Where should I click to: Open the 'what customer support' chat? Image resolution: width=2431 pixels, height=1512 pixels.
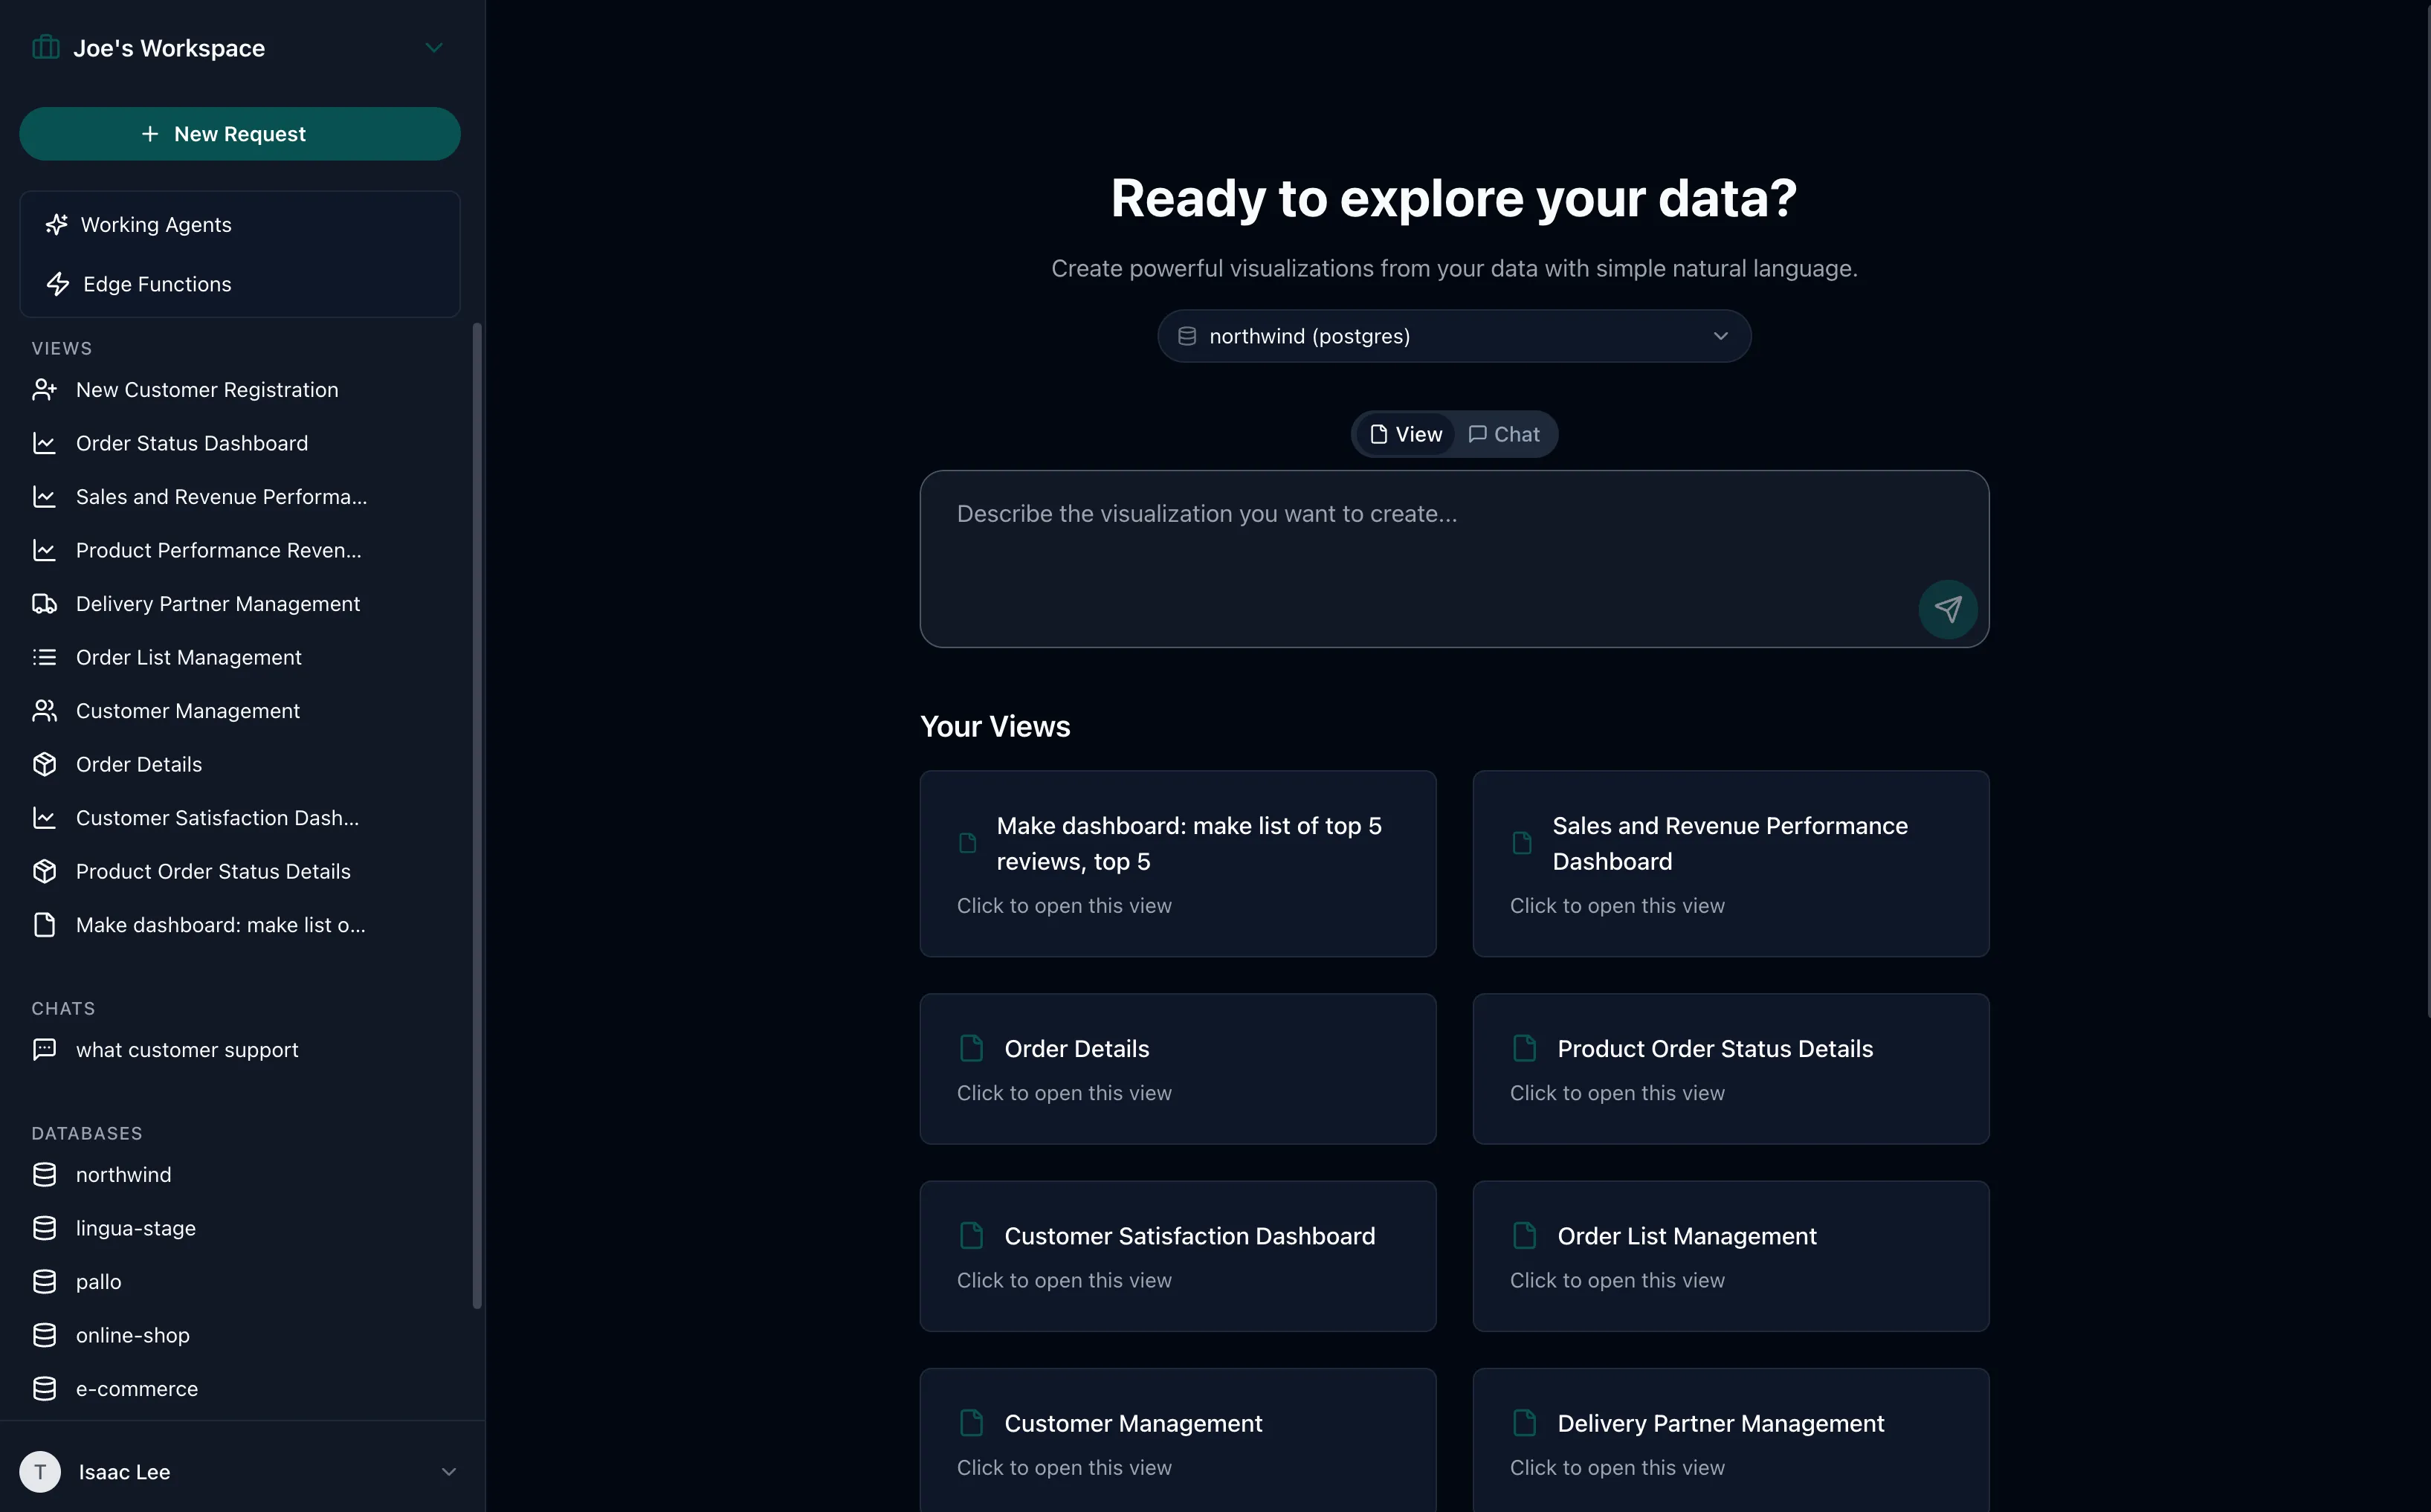187,1049
